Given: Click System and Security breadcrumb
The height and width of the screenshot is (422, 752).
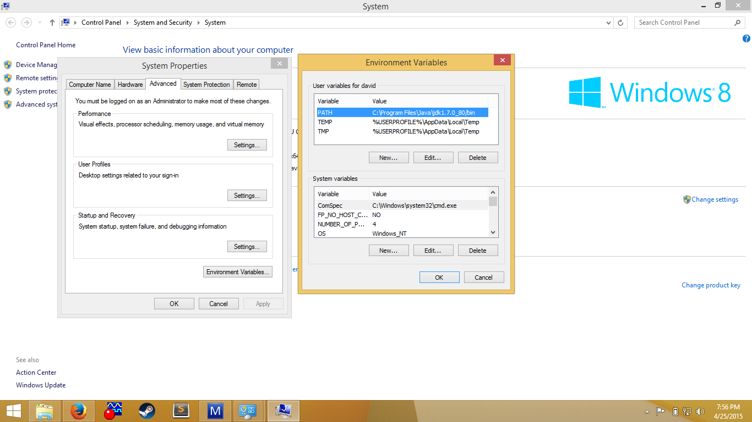Looking at the screenshot, I should tap(163, 23).
